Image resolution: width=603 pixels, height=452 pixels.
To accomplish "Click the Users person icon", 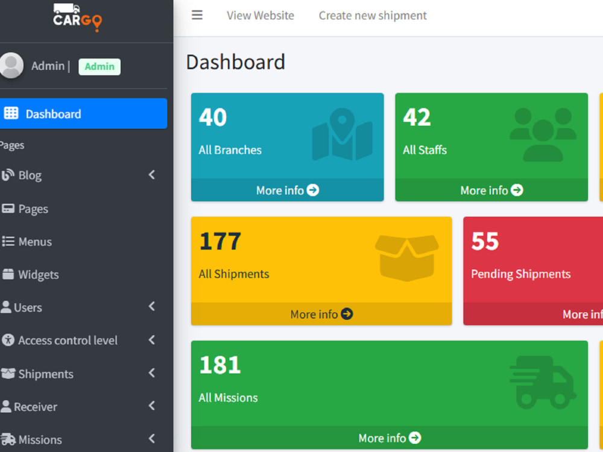I will pos(6,307).
